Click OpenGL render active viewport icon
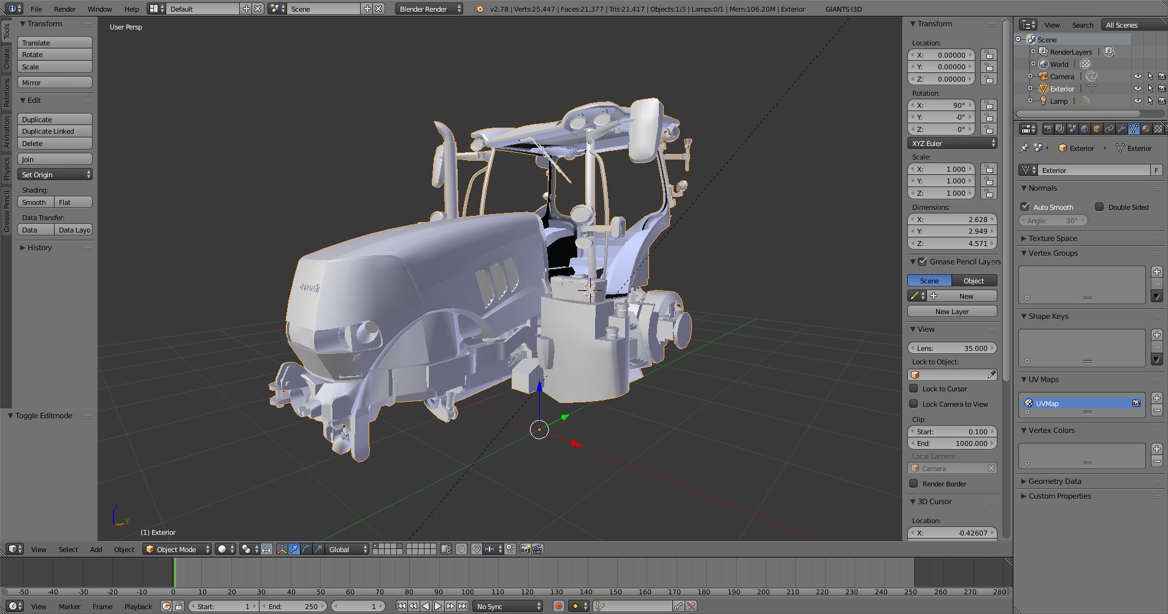This screenshot has height=614, width=1168. click(525, 549)
